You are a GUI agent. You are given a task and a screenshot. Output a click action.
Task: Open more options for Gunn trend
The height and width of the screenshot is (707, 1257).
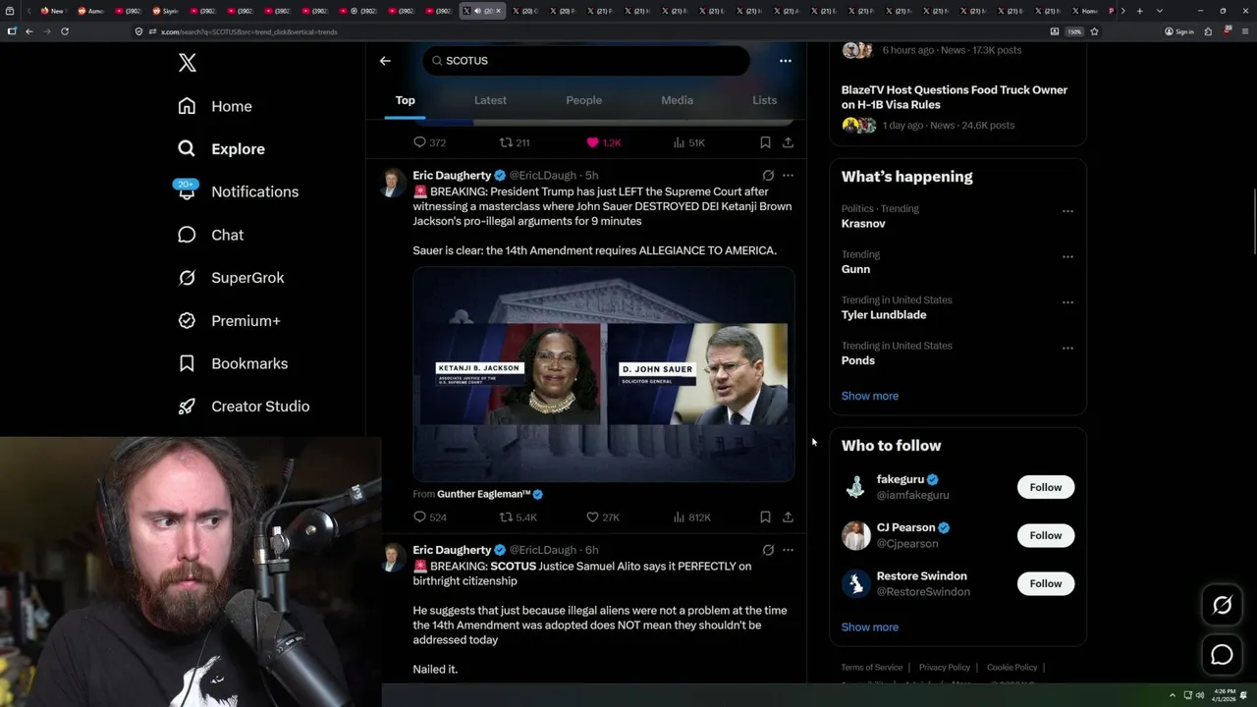[x=1067, y=257]
